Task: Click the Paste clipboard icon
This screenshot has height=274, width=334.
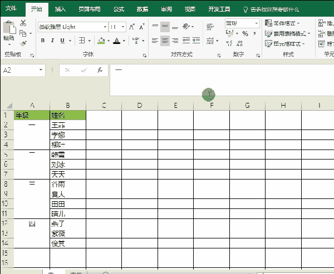Action: coord(9,27)
